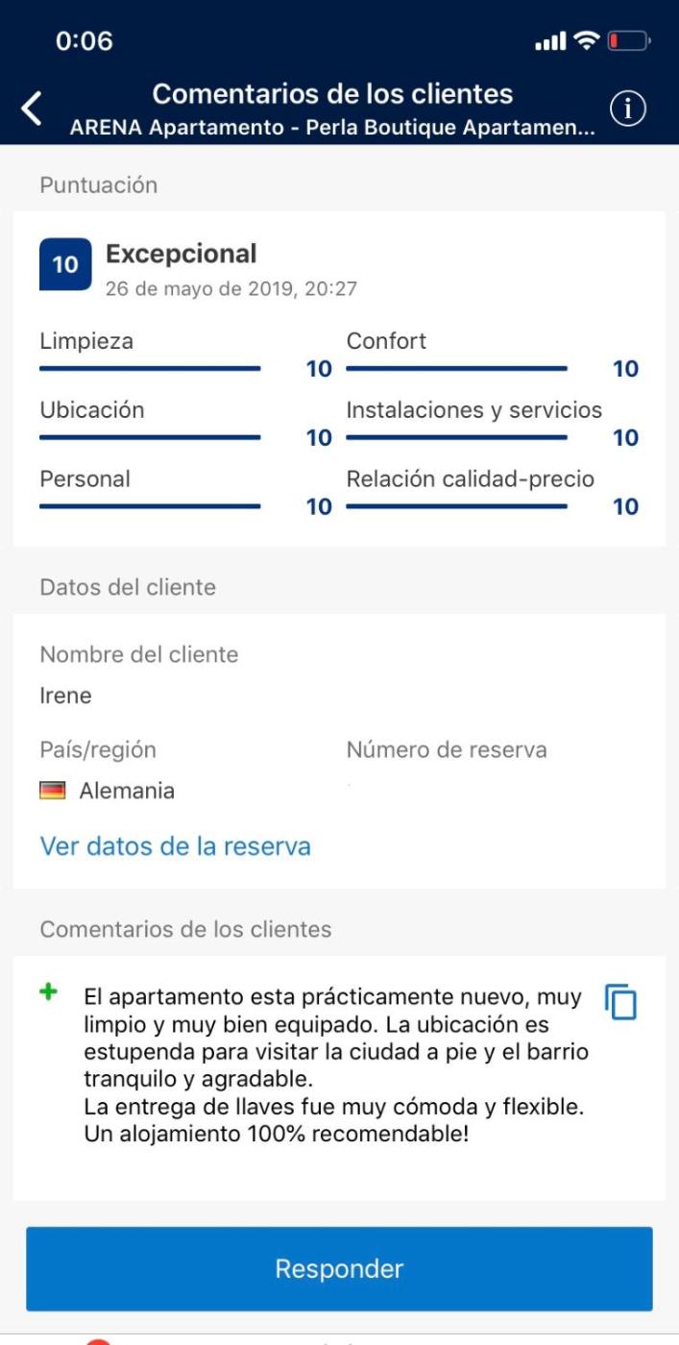The height and width of the screenshot is (1345, 679).
Task: Click the Limpieza rating bar
Action: [150, 368]
